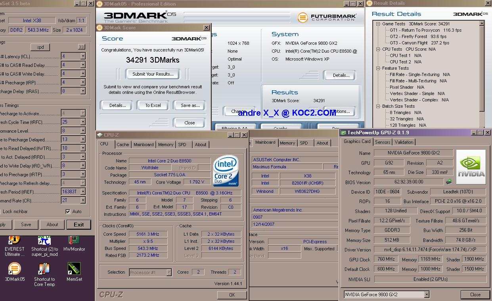This screenshot has height=301, width=492.
Task: Click the GPU-Z title bar icon
Action: [x=343, y=133]
